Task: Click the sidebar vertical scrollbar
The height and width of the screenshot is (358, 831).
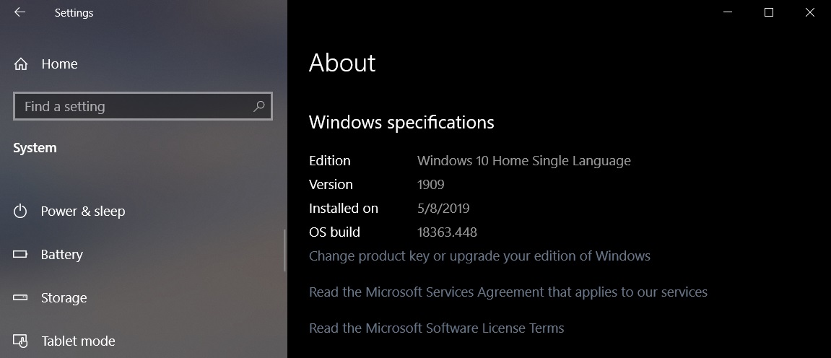Action: pyautogui.click(x=286, y=250)
